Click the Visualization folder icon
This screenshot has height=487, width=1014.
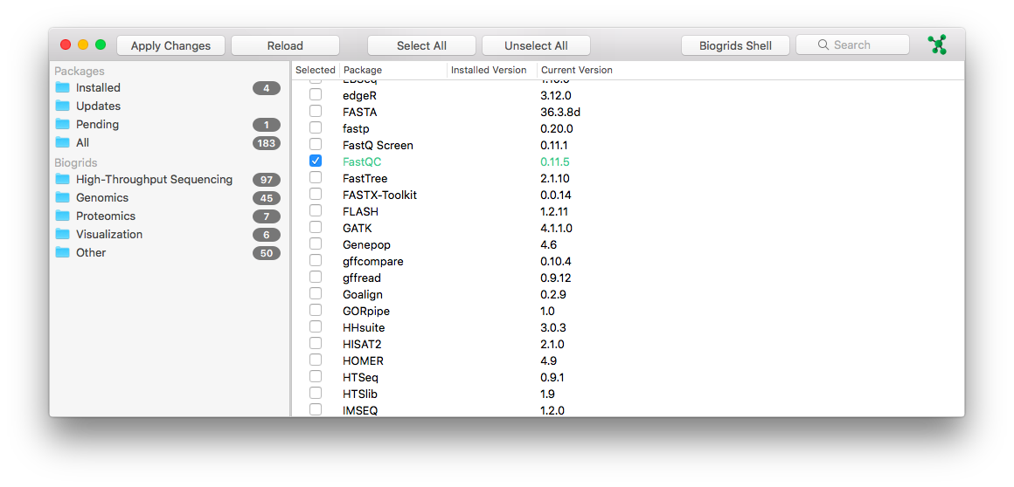62,234
